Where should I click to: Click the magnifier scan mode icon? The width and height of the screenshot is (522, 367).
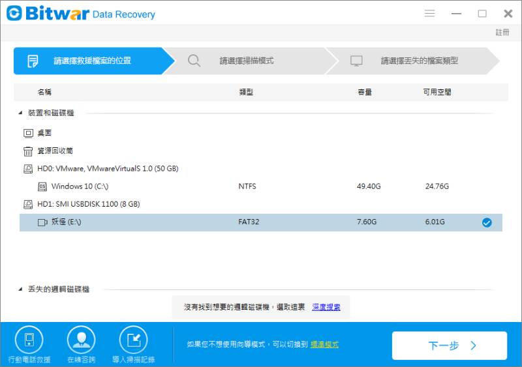194,61
